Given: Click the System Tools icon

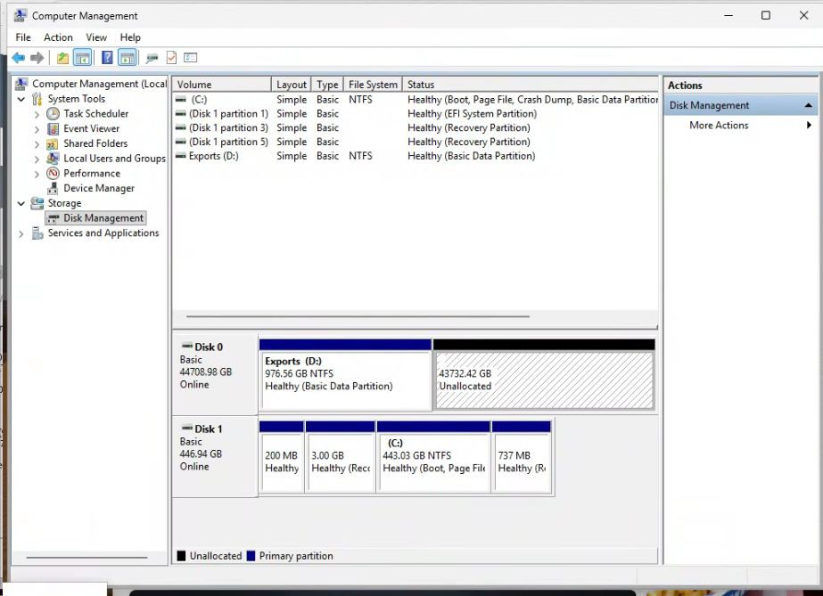Looking at the screenshot, I should [x=37, y=99].
